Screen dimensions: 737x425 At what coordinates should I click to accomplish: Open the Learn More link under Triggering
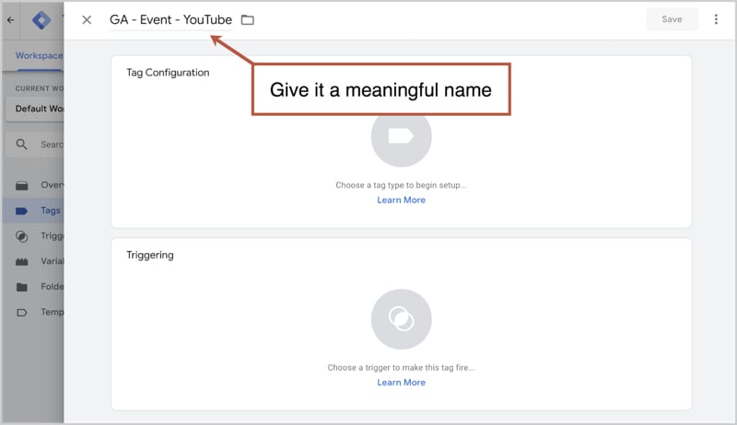click(x=401, y=383)
